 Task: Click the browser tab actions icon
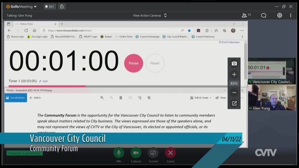click(x=9, y=24)
